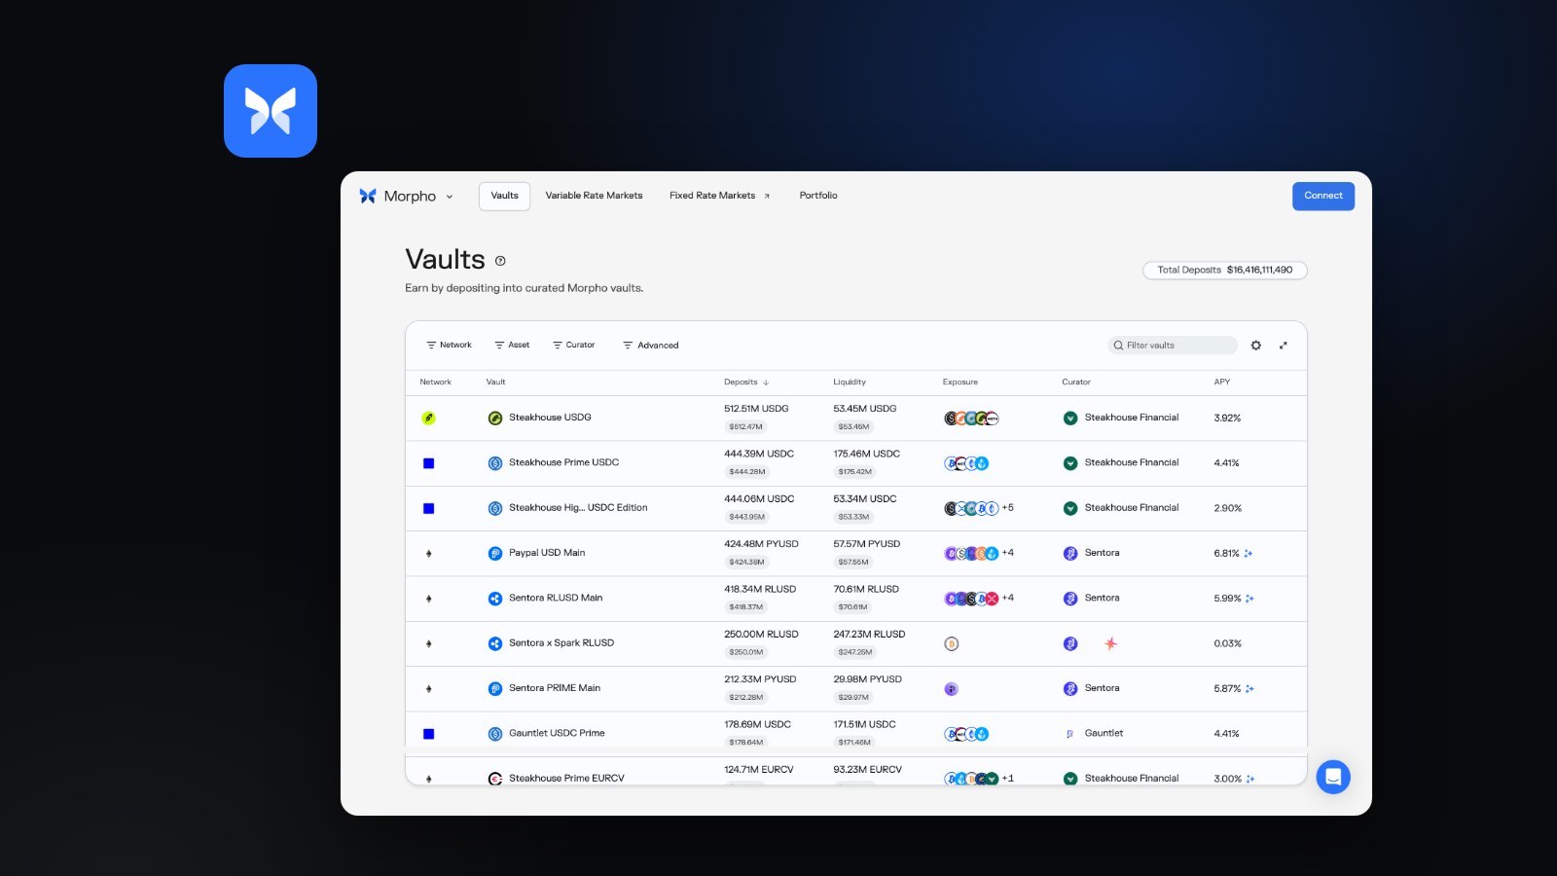Image resolution: width=1557 pixels, height=876 pixels.
Task: Click Ethereum network icon in Paypal USD Main row
Action: tap(428, 554)
